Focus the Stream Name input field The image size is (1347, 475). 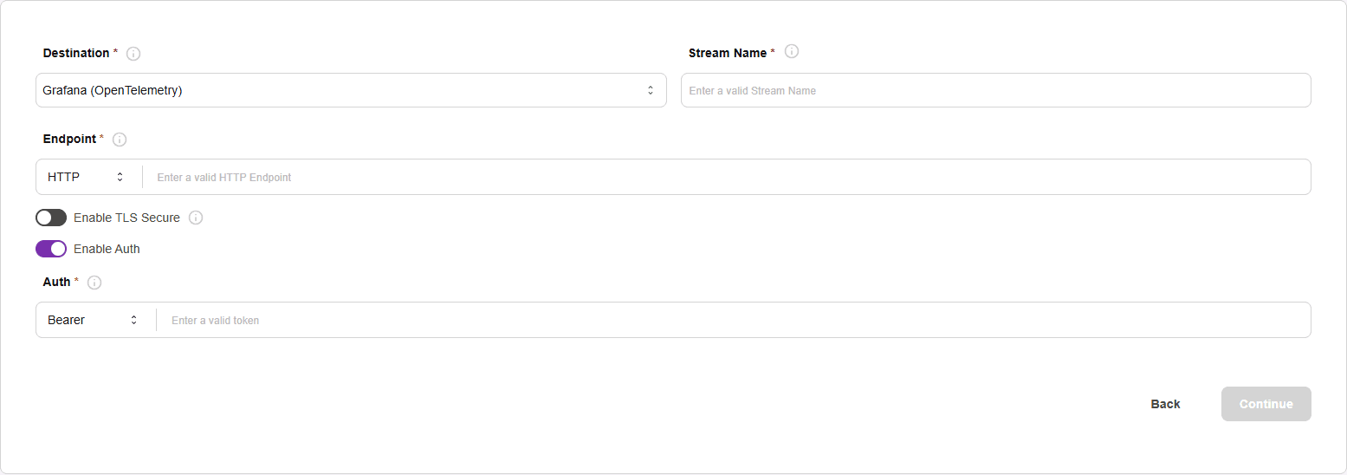coord(995,90)
